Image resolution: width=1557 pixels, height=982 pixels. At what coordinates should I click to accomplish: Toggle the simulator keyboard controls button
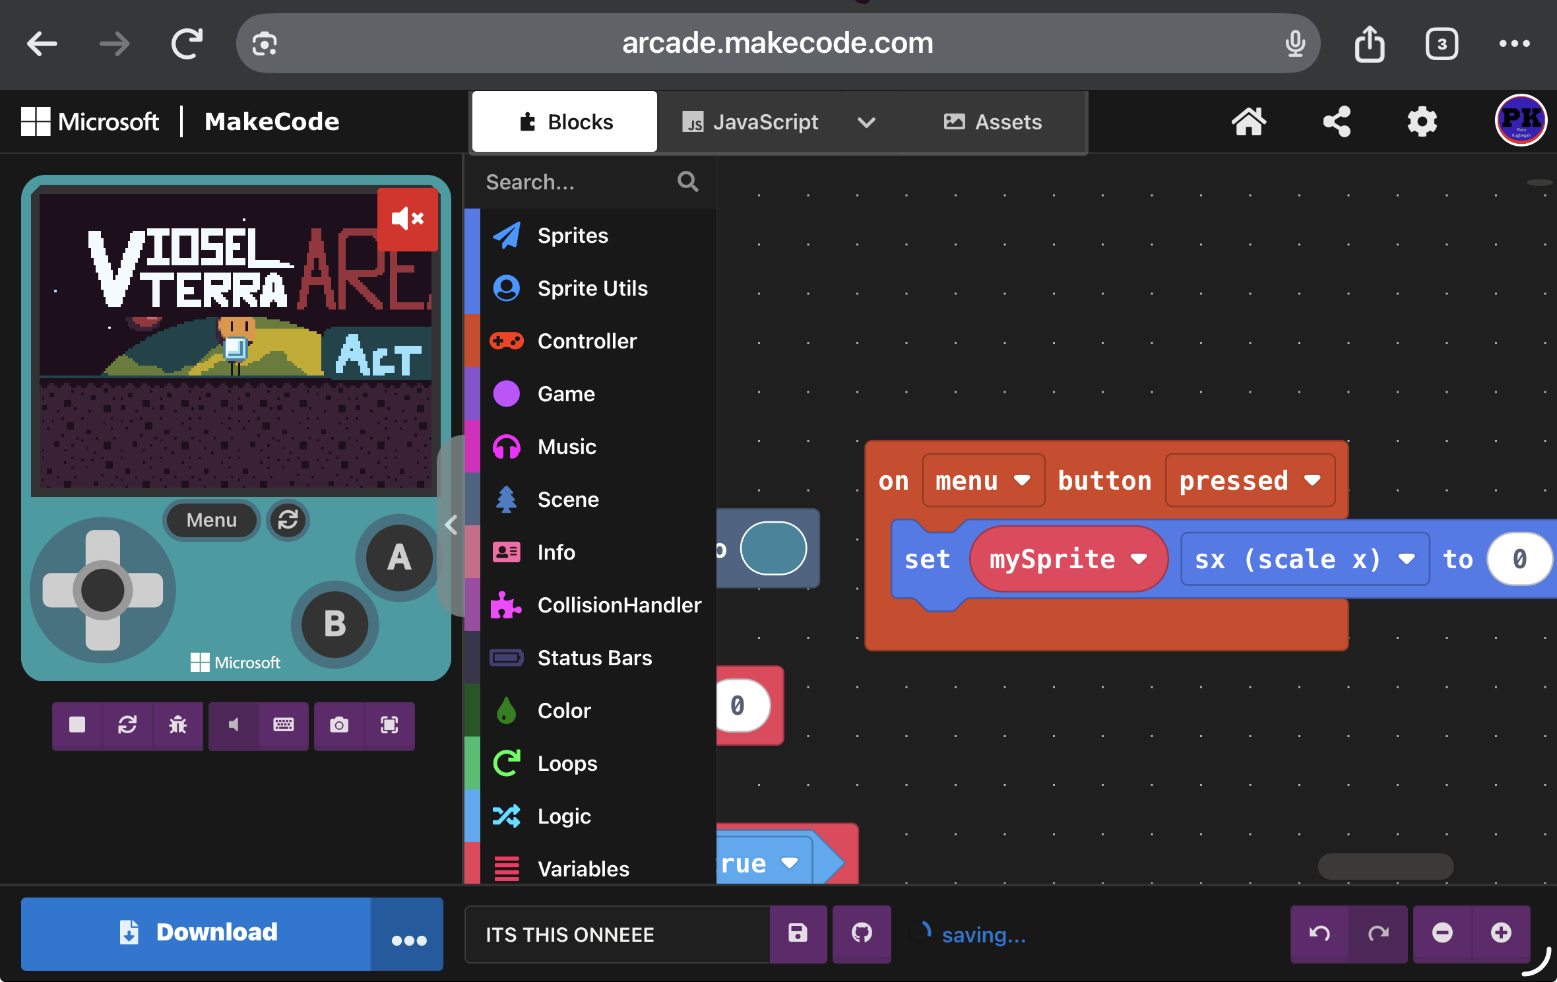pyautogui.click(x=284, y=725)
